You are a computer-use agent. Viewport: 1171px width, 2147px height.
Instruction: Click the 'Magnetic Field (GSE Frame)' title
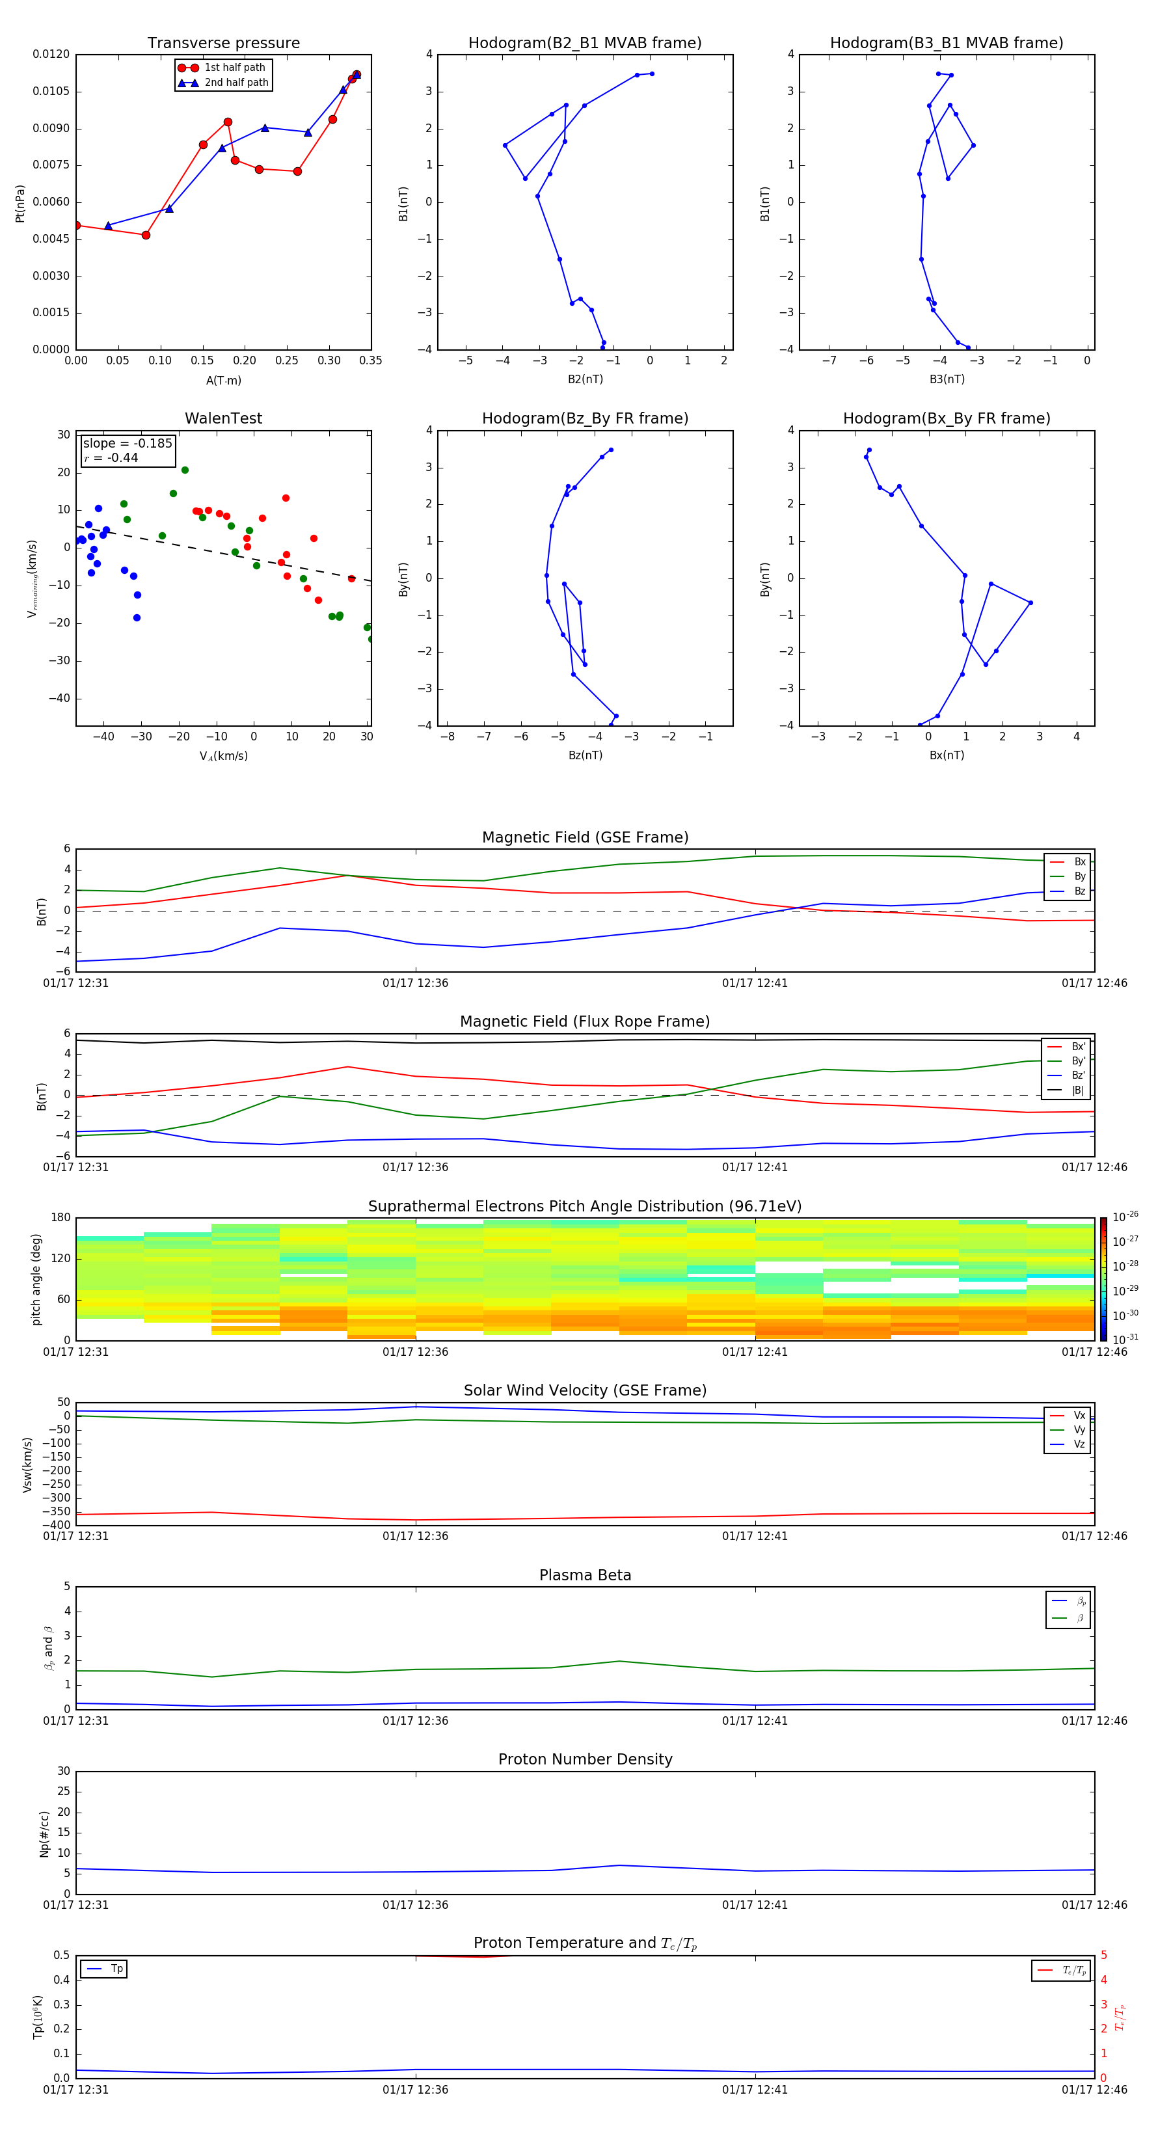click(x=585, y=837)
